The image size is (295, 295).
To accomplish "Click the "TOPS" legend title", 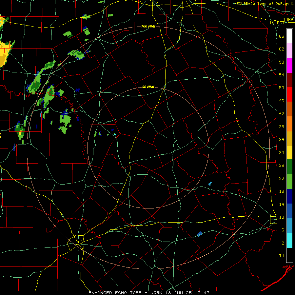I will click(x=288, y=20).
